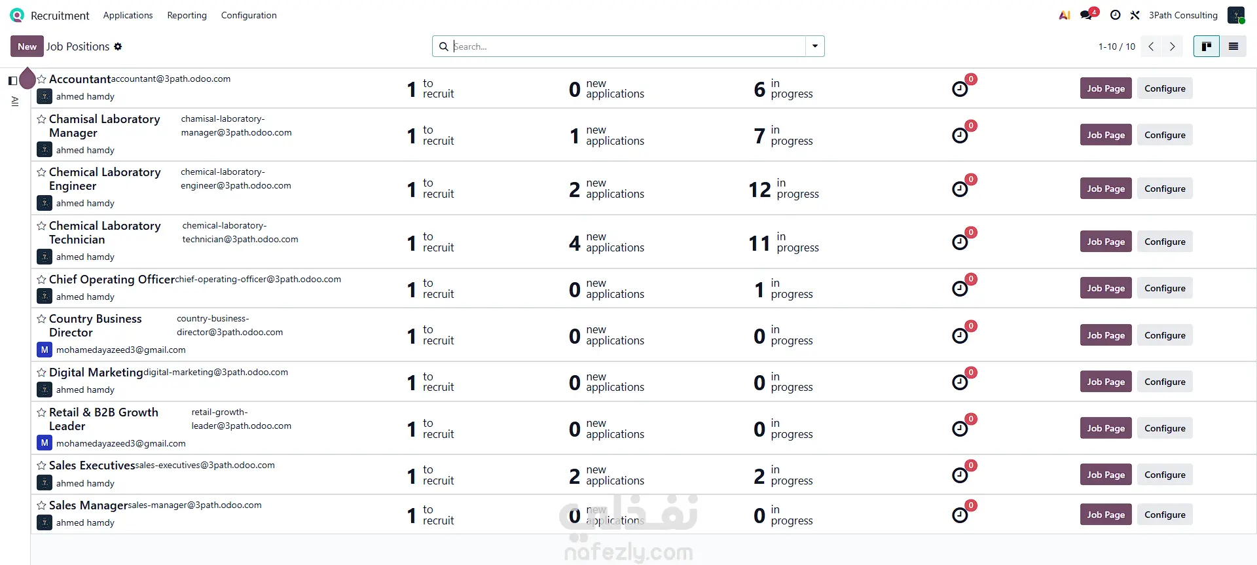Switch to list view
Screen dimensions: 1257x565
(x=1233, y=46)
